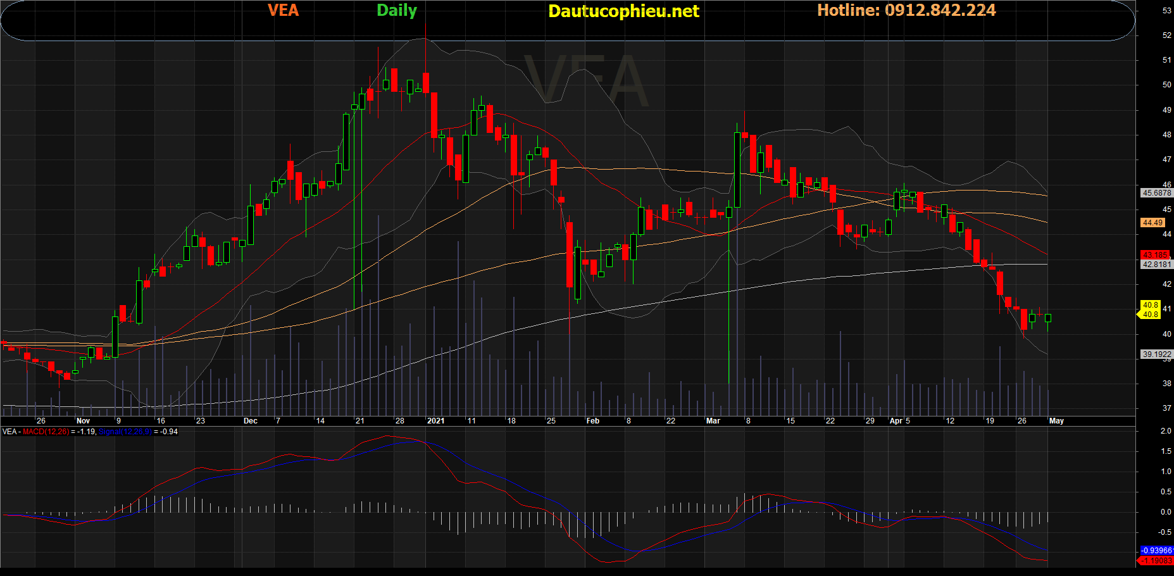Click the VEA ticker title in header
The image size is (1174, 576).
coord(283,11)
